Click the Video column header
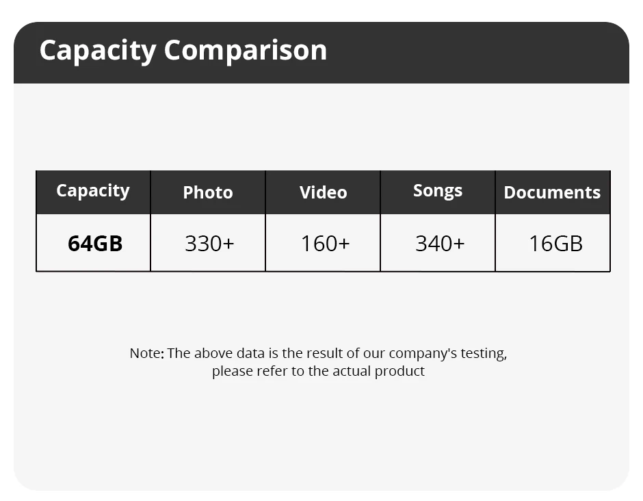 (323, 193)
